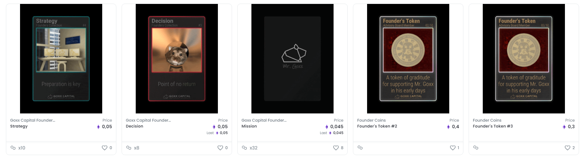This screenshot has width=583, height=159.
Task: Click chain link icon on Decision card
Action: (x=129, y=148)
